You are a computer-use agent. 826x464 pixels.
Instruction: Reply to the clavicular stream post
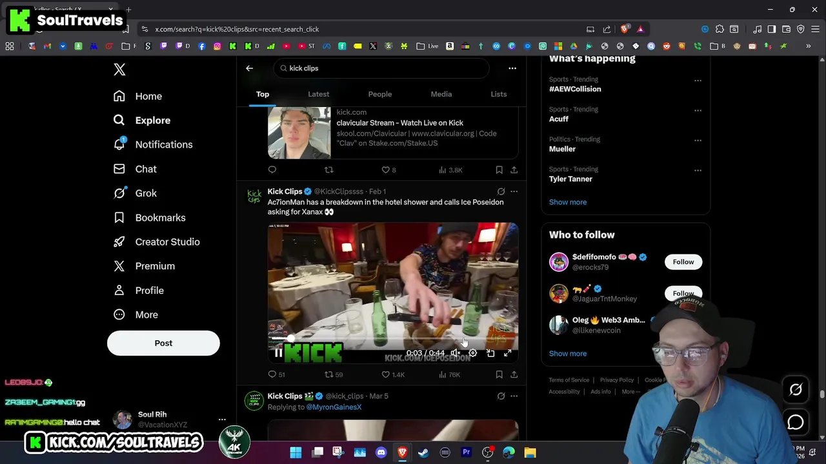click(x=272, y=170)
